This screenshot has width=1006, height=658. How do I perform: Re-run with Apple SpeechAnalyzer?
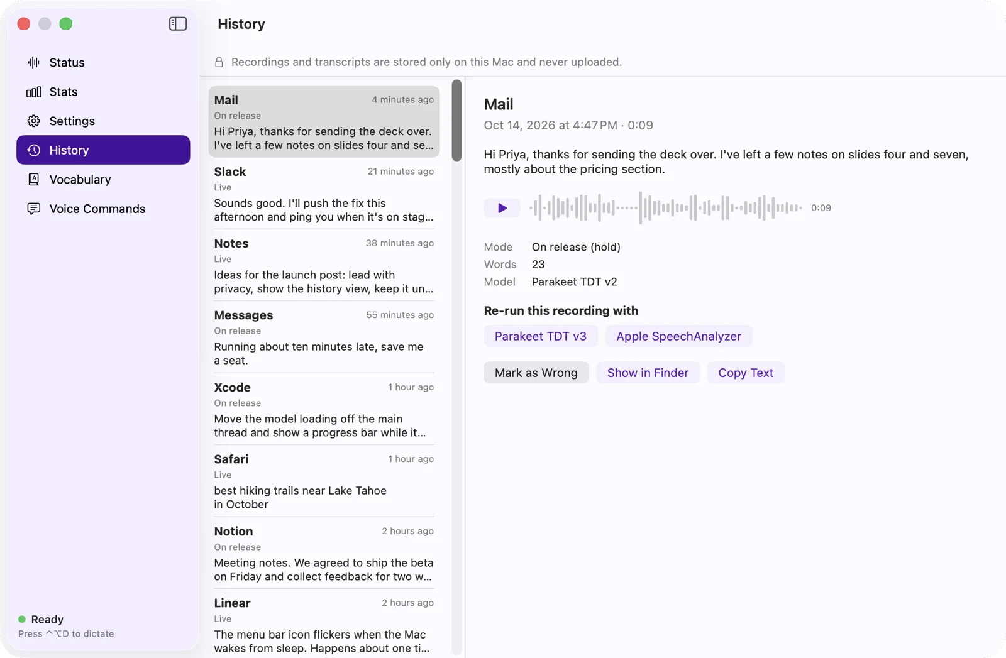click(678, 336)
